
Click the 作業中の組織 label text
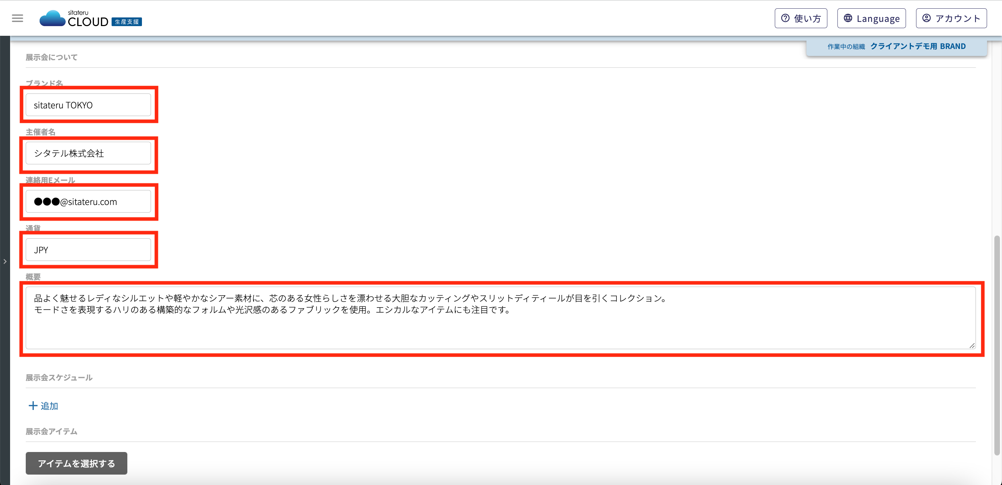(846, 47)
